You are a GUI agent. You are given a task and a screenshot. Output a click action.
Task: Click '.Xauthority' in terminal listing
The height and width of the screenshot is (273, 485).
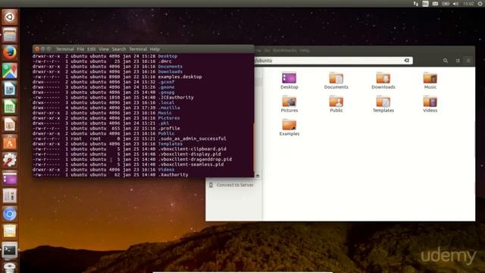point(173,174)
